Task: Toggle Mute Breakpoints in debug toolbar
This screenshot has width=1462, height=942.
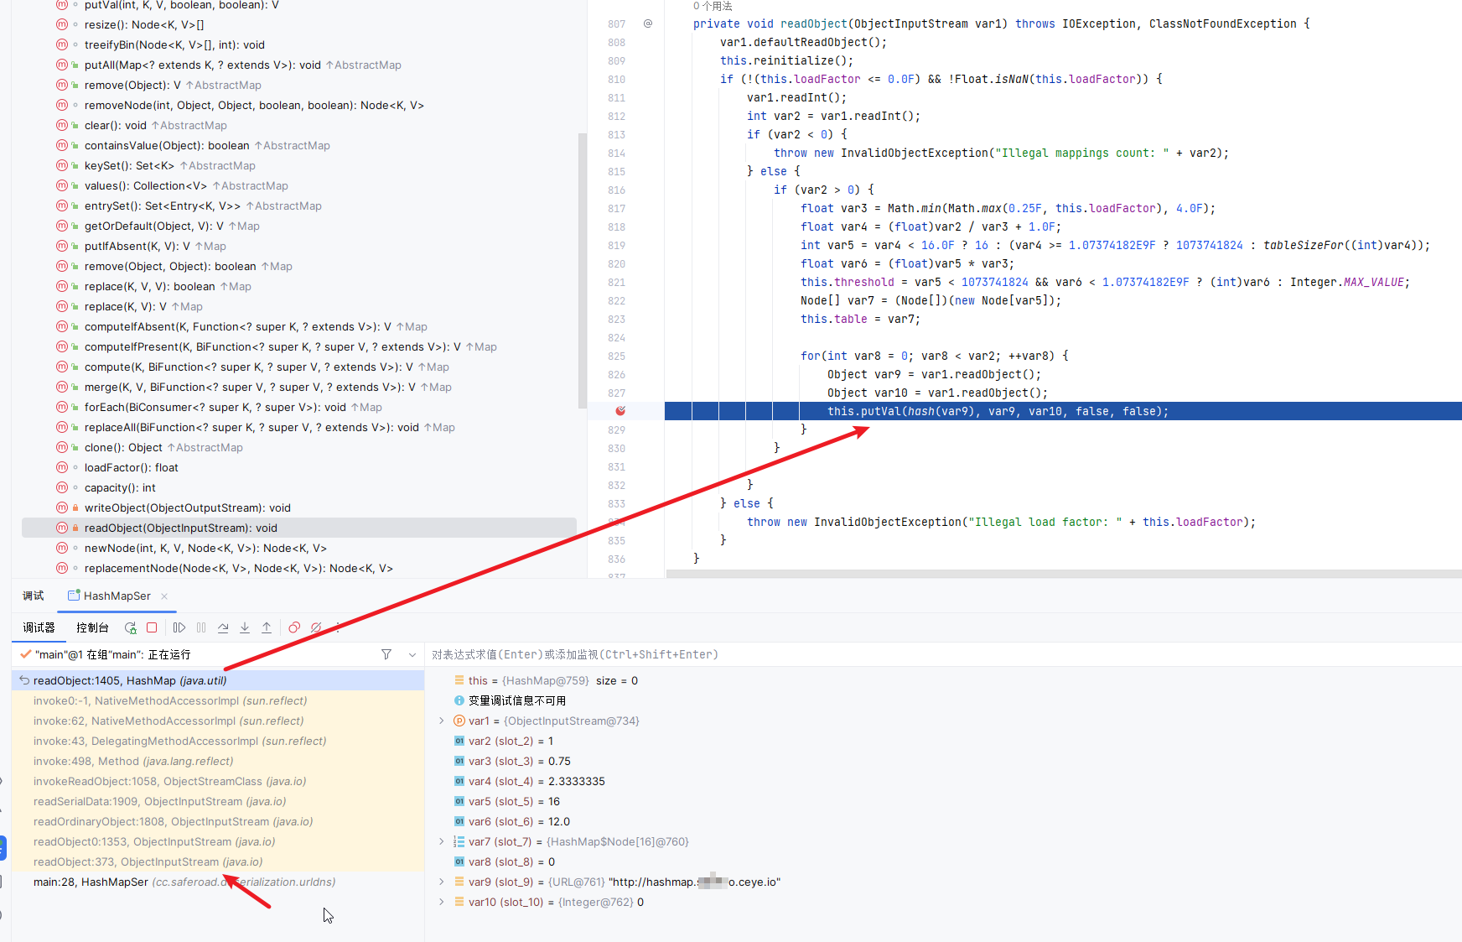Action: click(316, 627)
